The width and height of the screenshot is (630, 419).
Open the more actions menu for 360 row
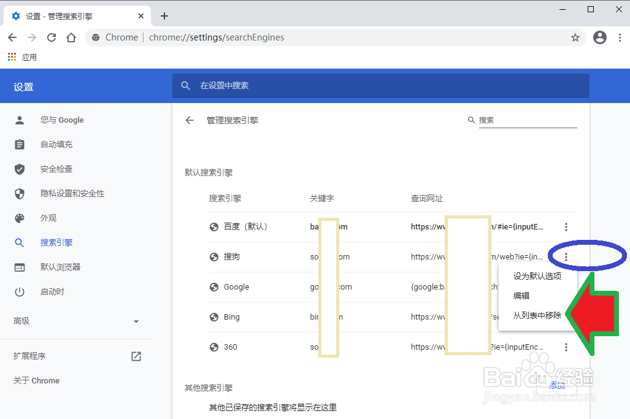(566, 347)
